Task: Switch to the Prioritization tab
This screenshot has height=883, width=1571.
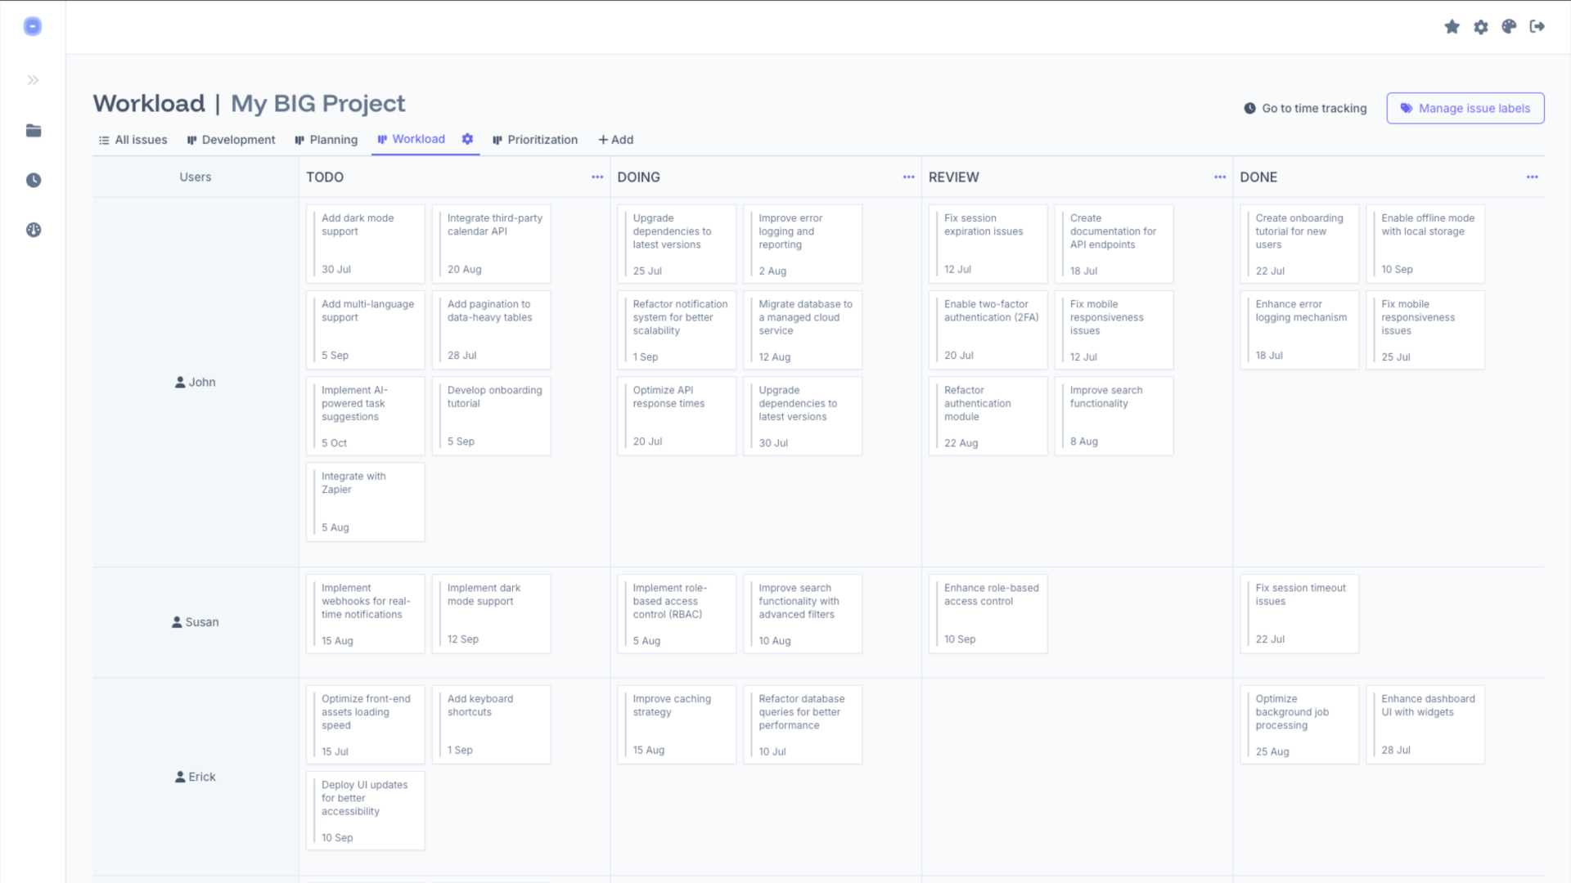Action: [x=535, y=139]
